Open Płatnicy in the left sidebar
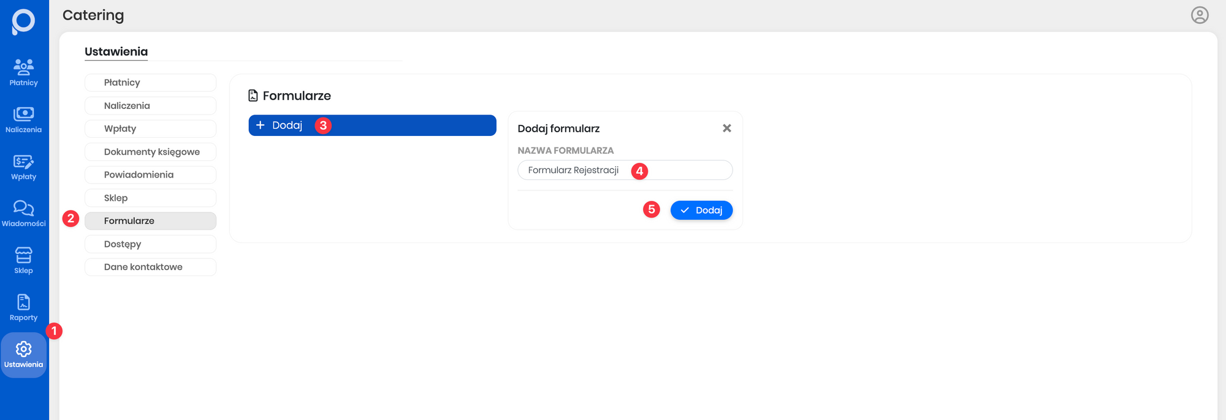 click(23, 72)
